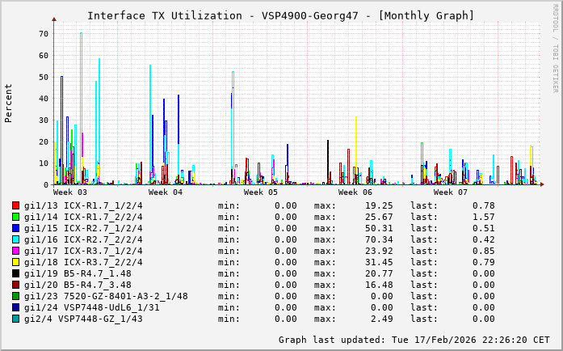Click the cyan gi1/16 legend color box

16,239
